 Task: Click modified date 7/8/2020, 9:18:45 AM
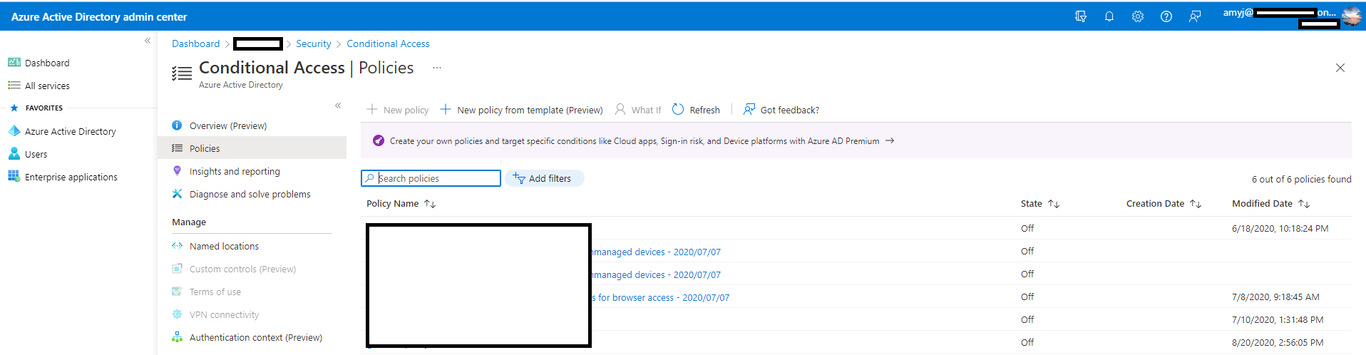click(x=1275, y=297)
